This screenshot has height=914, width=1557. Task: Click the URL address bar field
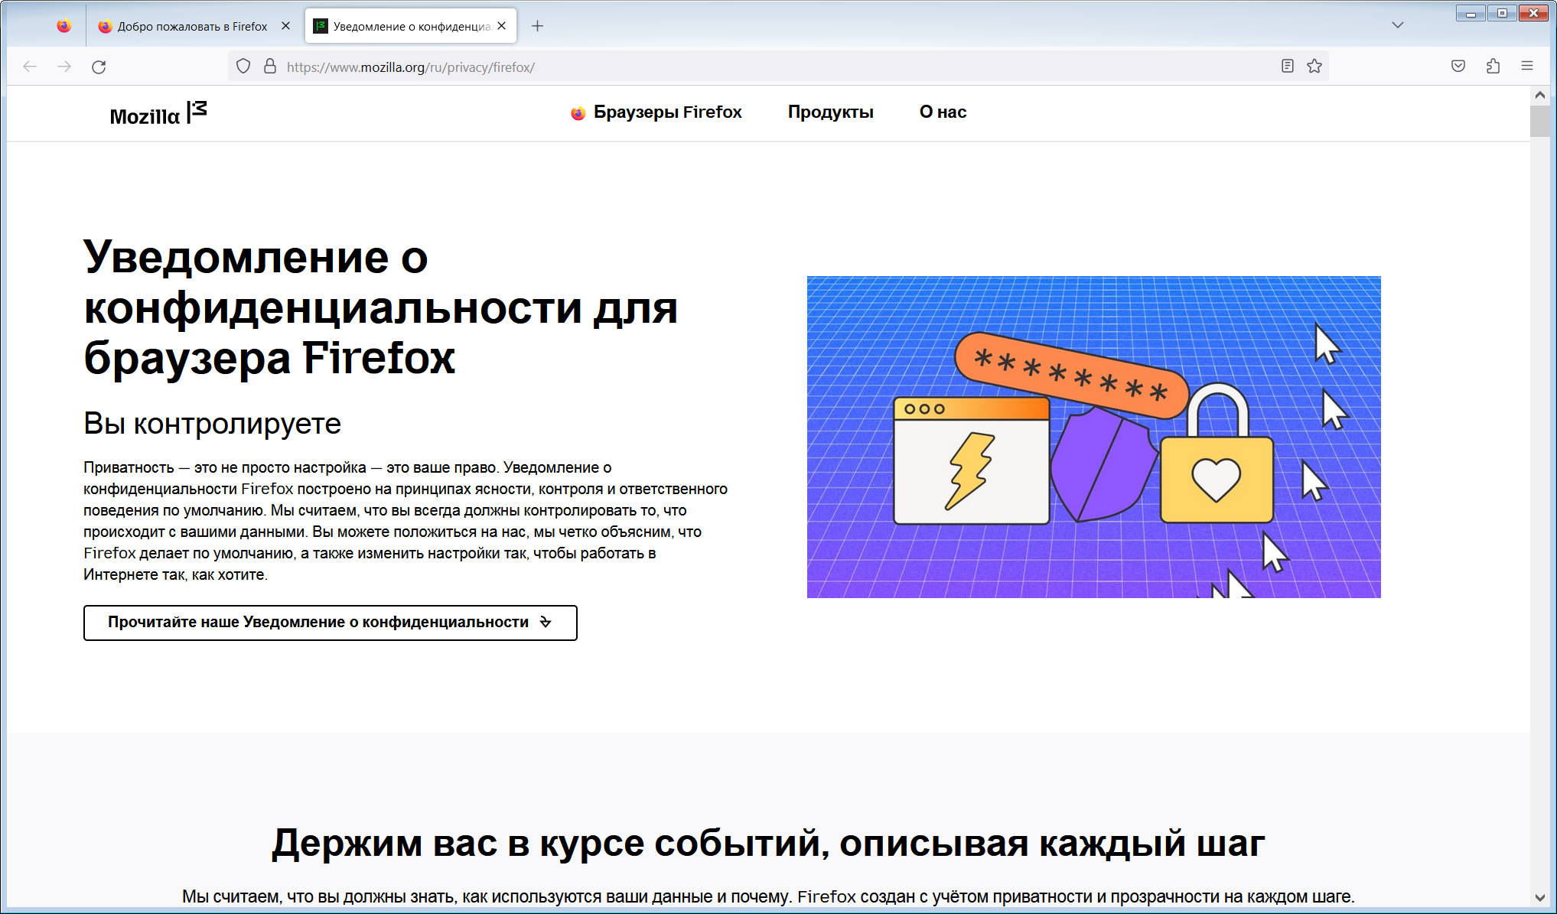tap(765, 67)
